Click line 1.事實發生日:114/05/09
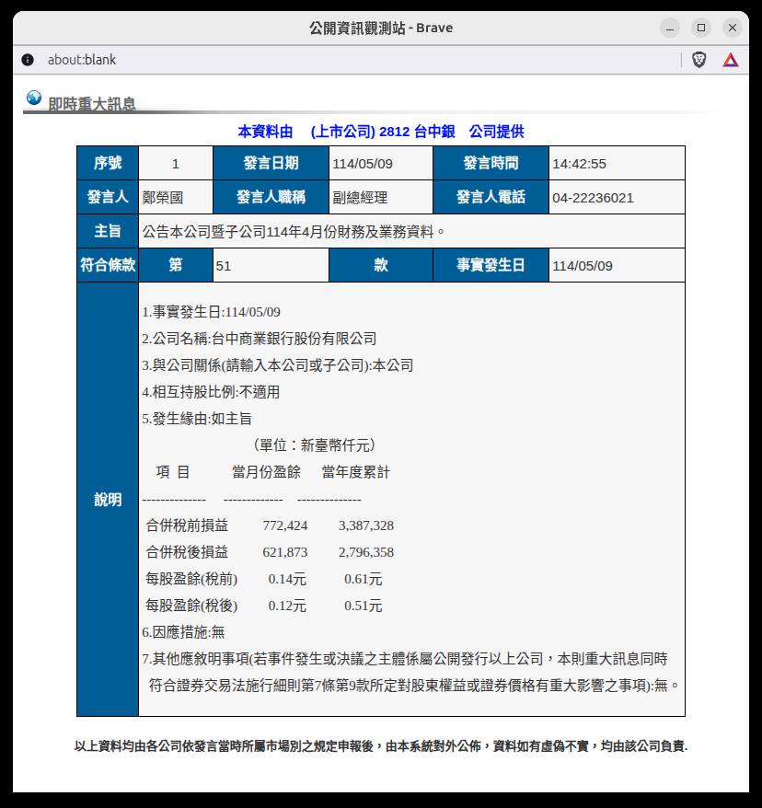The width and height of the screenshot is (762, 808). (212, 312)
